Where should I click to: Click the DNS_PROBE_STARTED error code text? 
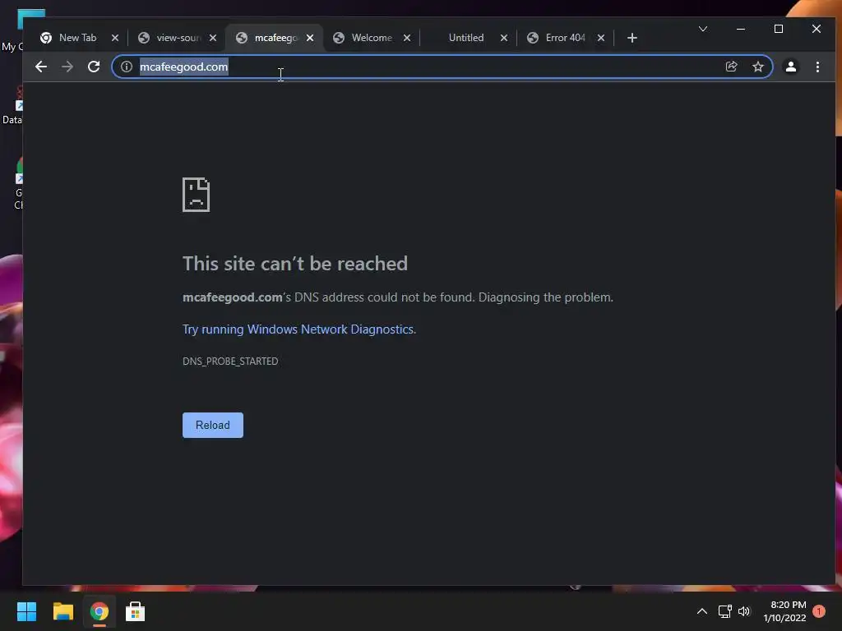tap(230, 362)
